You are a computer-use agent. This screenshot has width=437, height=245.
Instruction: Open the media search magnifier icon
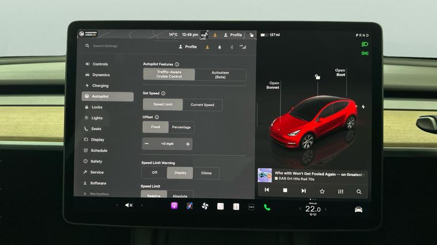tap(359, 192)
